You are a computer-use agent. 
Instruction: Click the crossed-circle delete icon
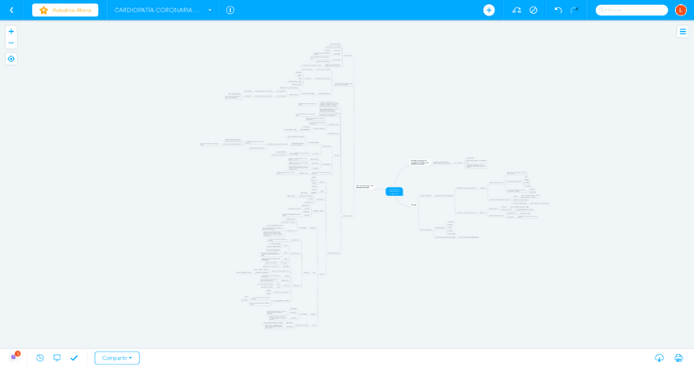534,10
